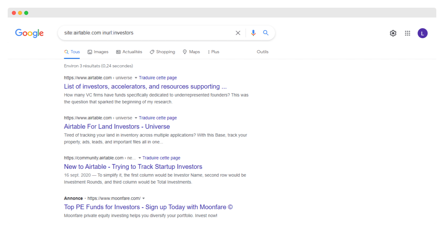Image resolution: width=444 pixels, height=231 pixels.
Task: Open Google settings gear
Action: (x=393, y=33)
